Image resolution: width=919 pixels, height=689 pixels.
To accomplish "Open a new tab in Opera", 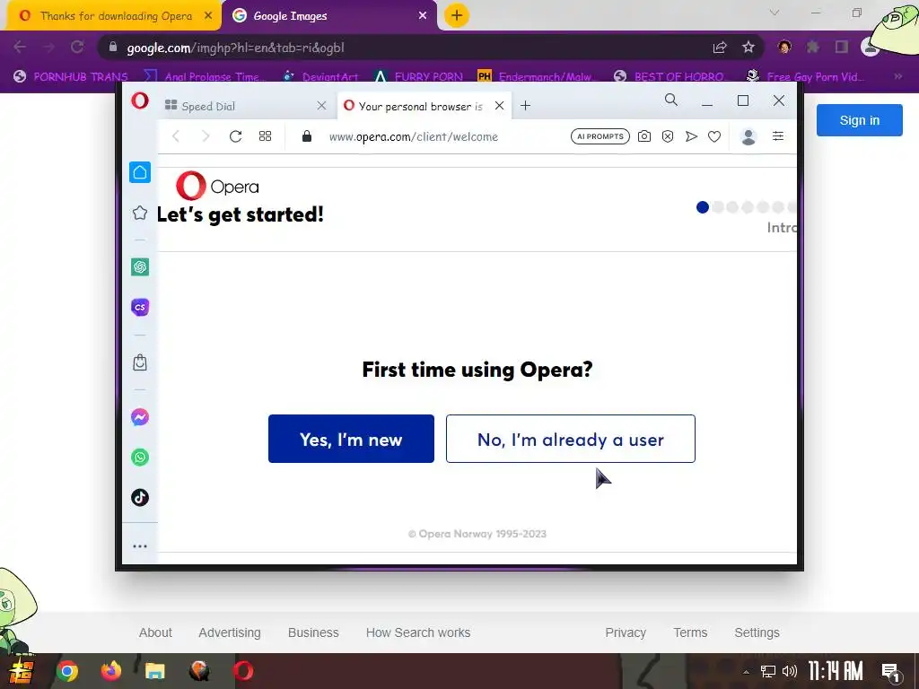I will click(x=526, y=106).
